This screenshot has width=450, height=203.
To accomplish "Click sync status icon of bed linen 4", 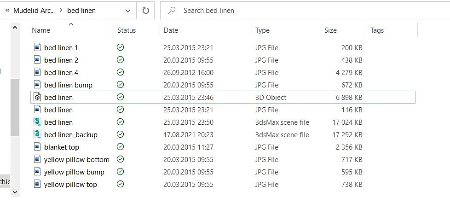I will [120, 72].
